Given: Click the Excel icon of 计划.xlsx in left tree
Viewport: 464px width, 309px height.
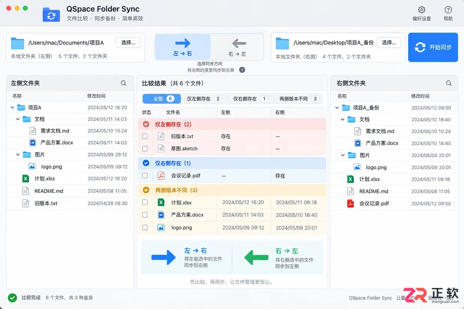Looking at the screenshot, I should (x=25, y=179).
